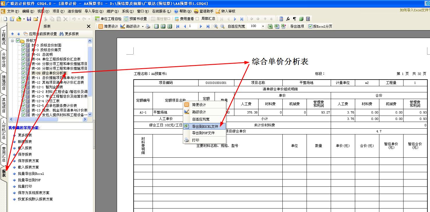Uncheck 表-12-1 暂列金额表 checkbox
The image size is (430, 212).
pos(23,87)
